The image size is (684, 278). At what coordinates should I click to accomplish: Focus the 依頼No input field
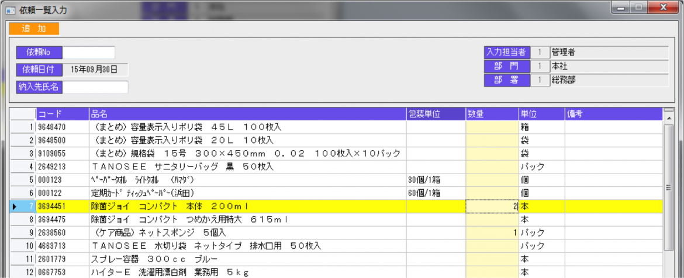88,53
